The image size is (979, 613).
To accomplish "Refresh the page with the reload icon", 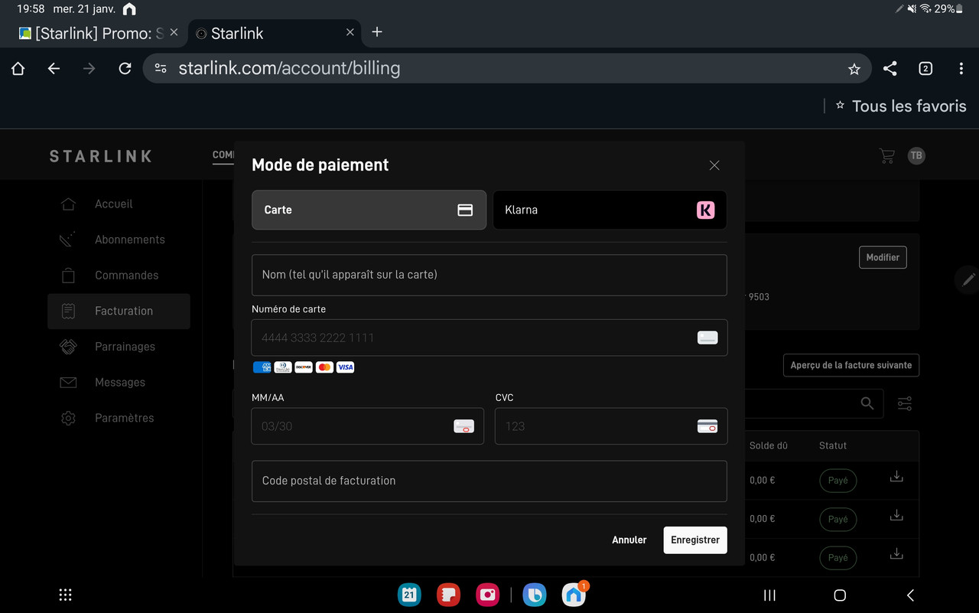I will pyautogui.click(x=125, y=68).
